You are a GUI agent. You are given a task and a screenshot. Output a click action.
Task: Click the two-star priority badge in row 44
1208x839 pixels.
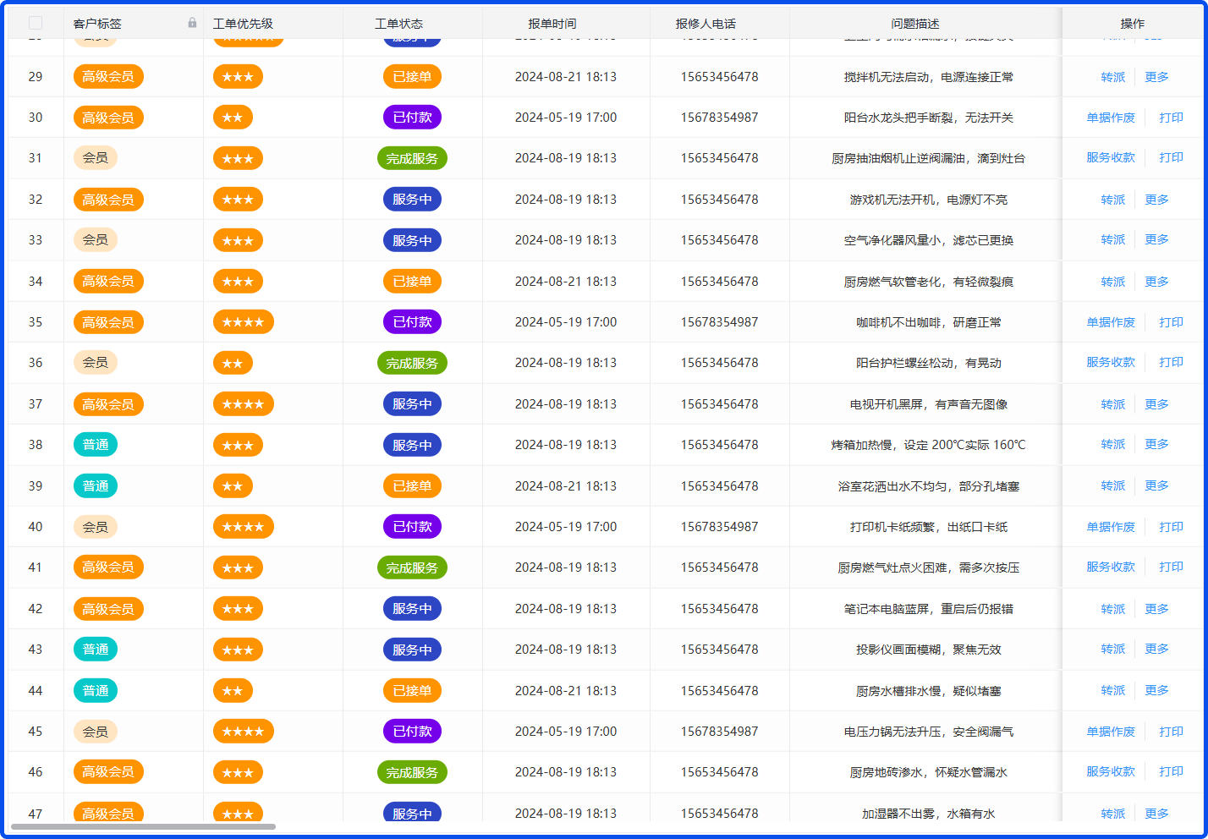click(x=233, y=691)
